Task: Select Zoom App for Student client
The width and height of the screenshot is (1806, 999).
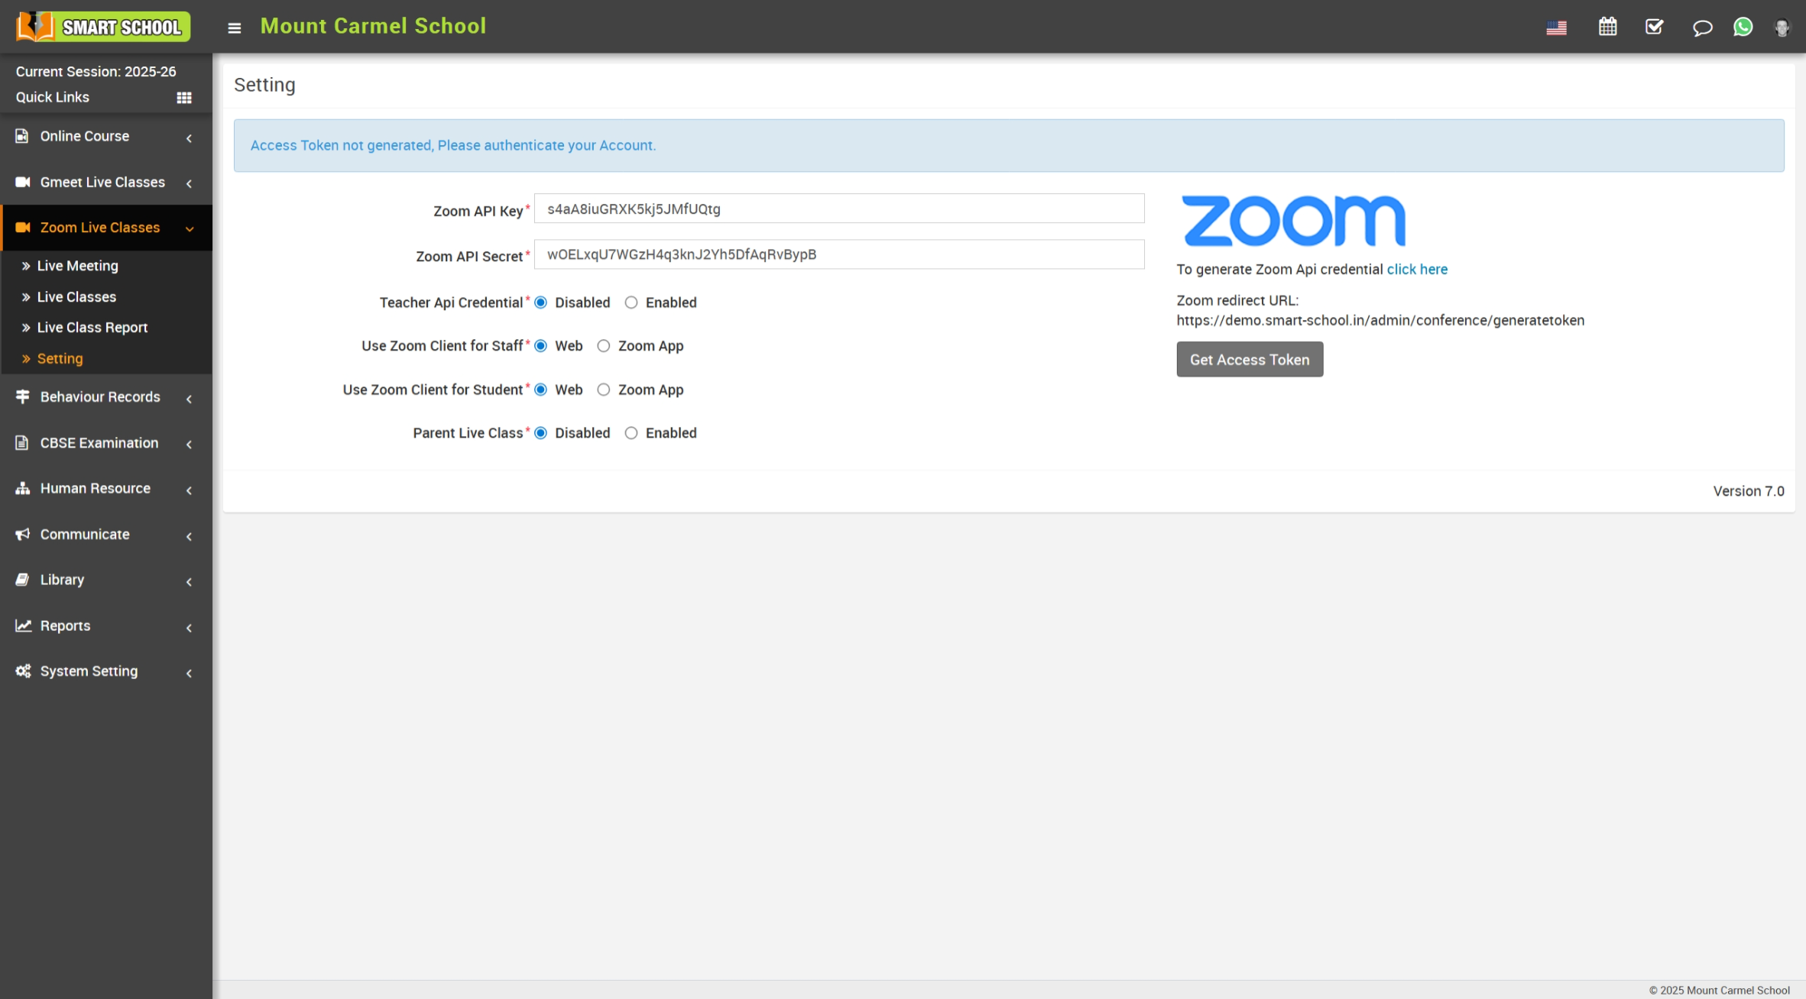Action: [604, 390]
